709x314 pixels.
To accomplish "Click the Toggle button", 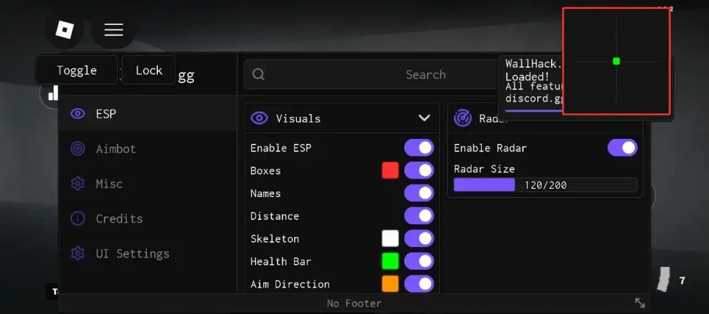I will point(77,70).
